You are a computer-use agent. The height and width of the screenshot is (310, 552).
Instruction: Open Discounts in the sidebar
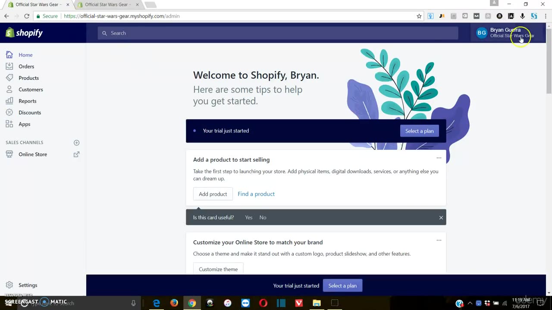(30, 112)
